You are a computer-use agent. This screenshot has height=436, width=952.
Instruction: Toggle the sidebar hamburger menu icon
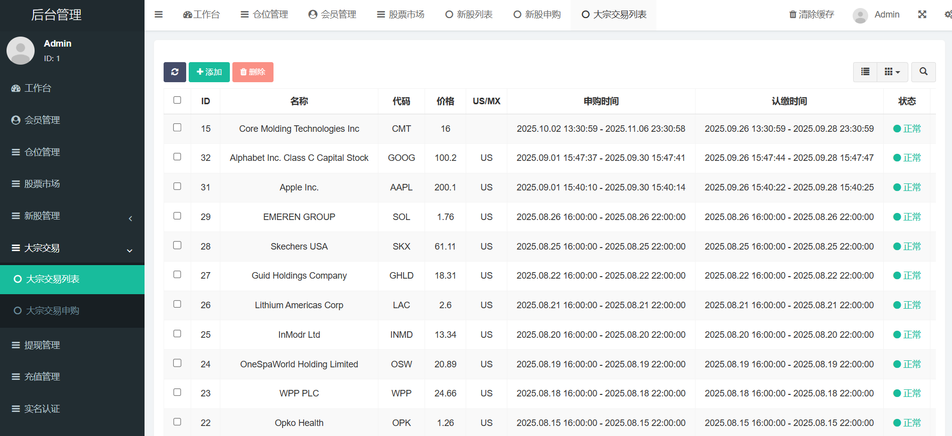(x=159, y=15)
